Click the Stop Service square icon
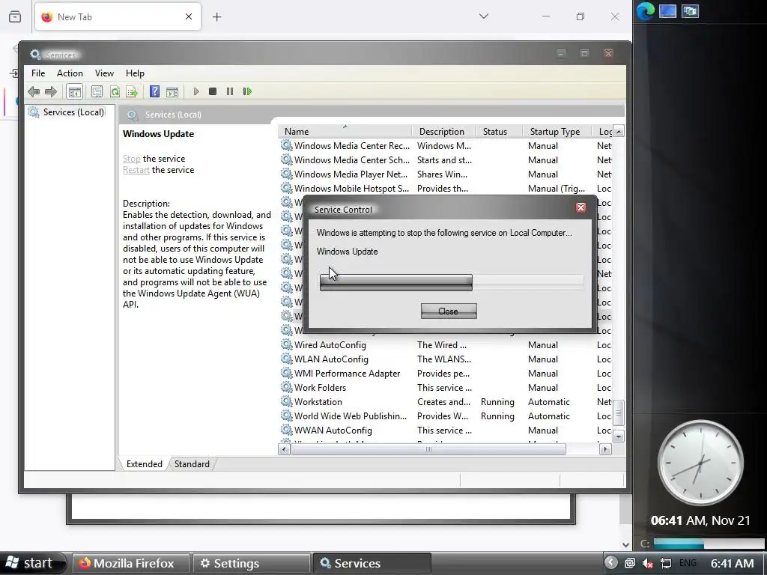This screenshot has height=575, width=767. pyautogui.click(x=213, y=91)
